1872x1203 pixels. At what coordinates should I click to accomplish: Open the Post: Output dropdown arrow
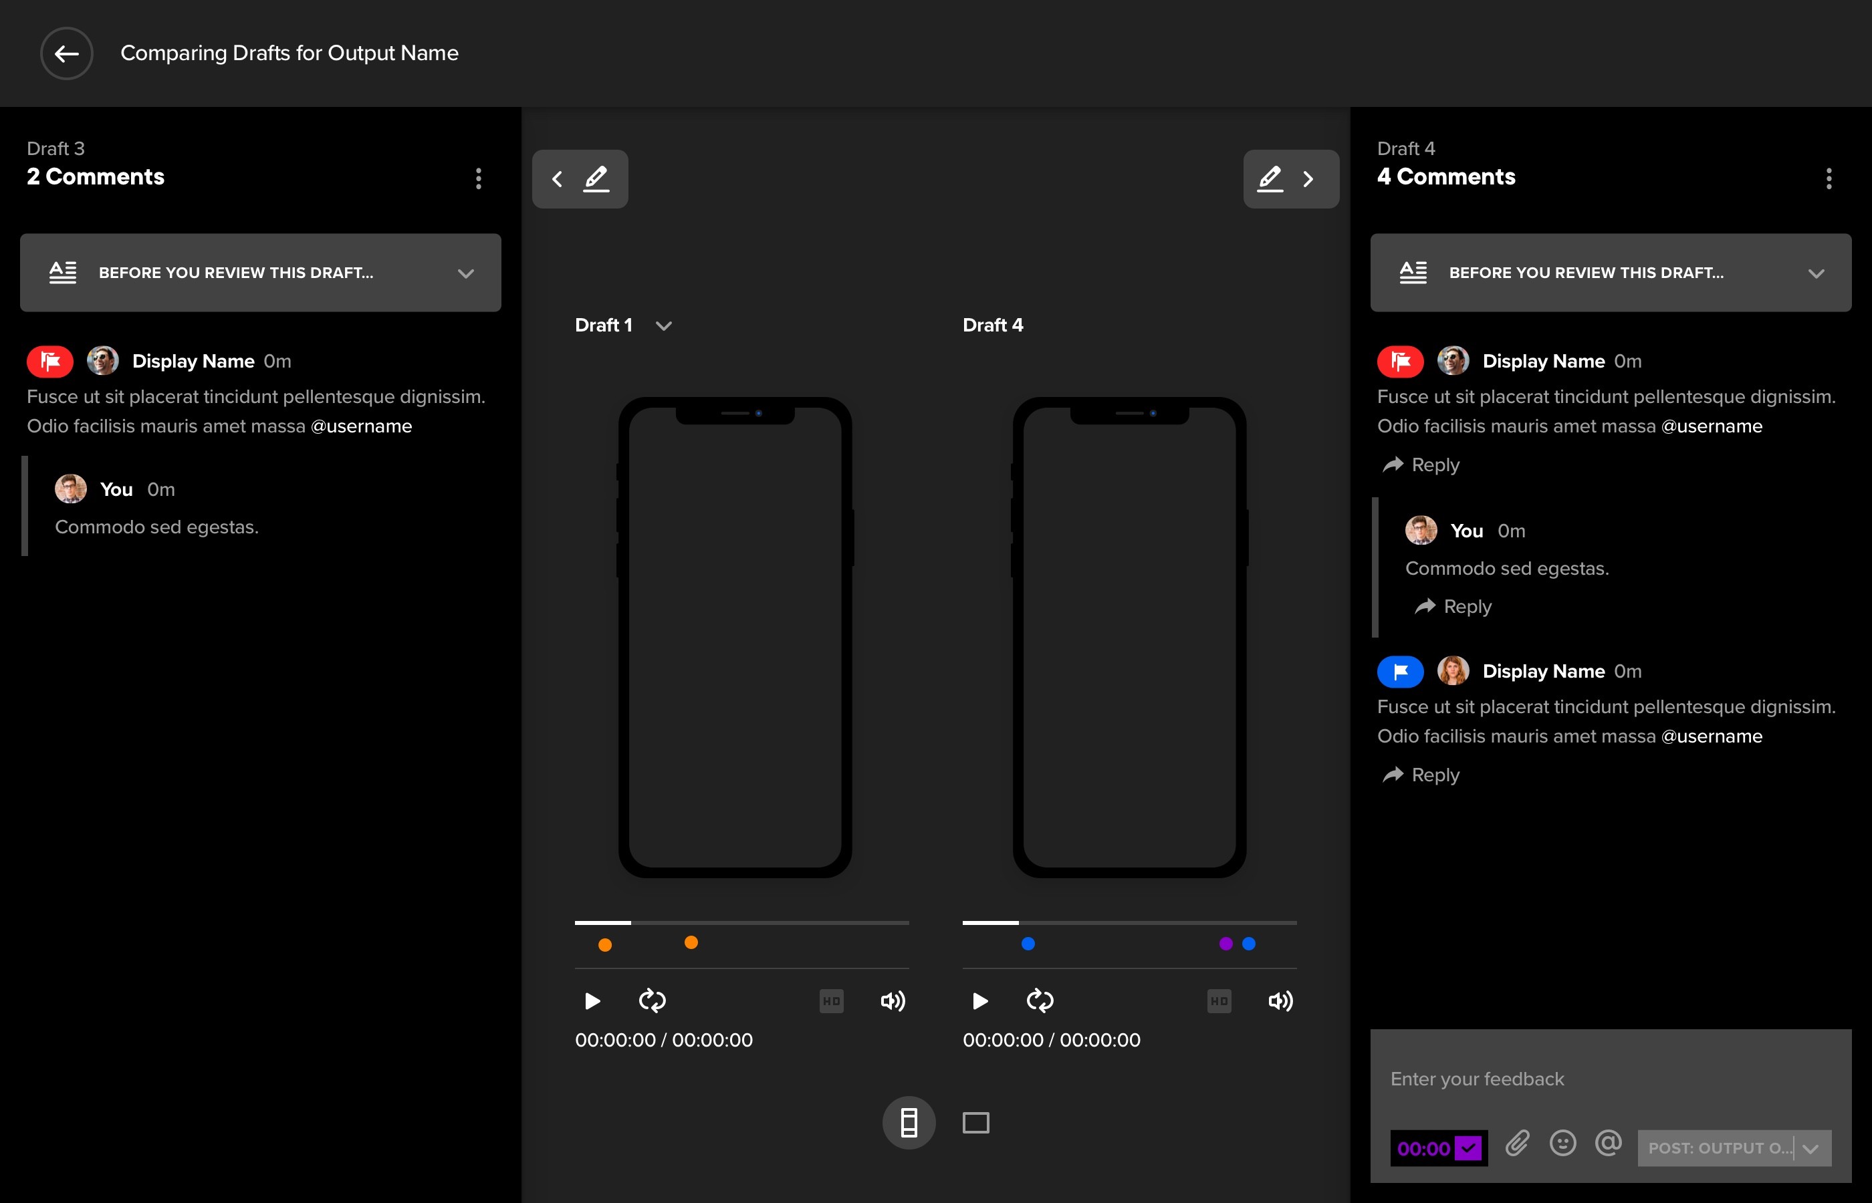point(1812,1148)
